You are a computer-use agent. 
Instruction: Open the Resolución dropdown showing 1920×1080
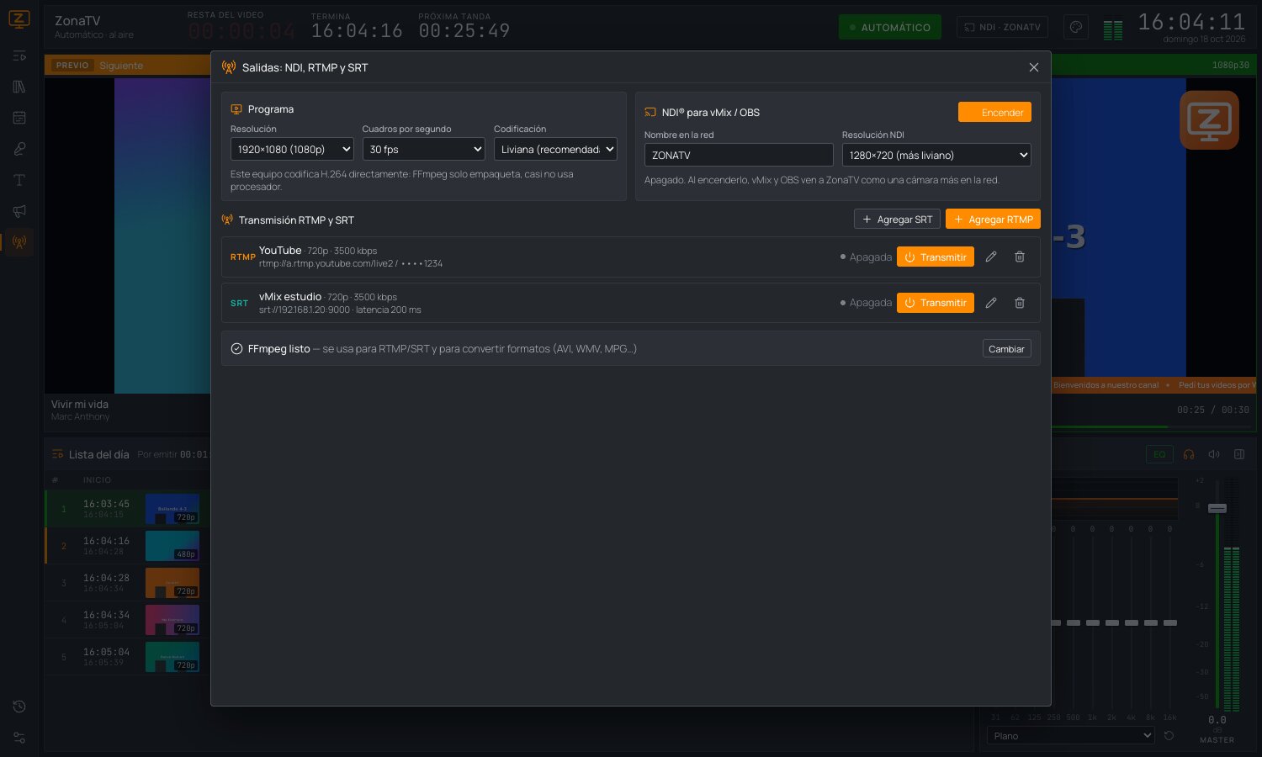(292, 149)
